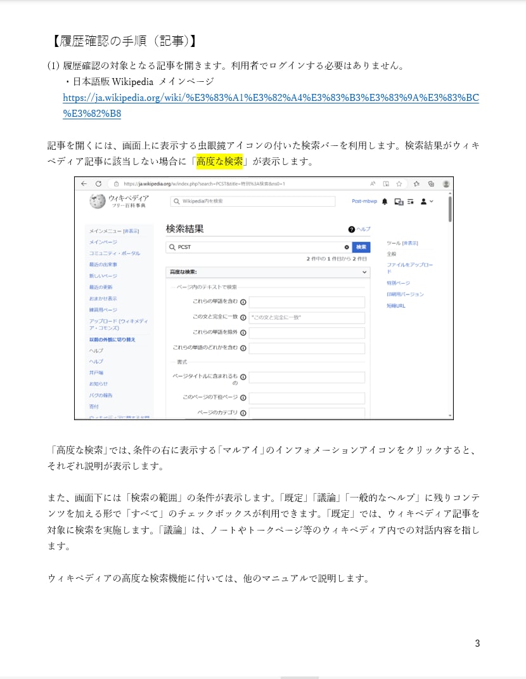Image resolution: width=526 pixels, height=679 pixels.
Task: Open 特別ページ in the tools panel
Action: [399, 283]
